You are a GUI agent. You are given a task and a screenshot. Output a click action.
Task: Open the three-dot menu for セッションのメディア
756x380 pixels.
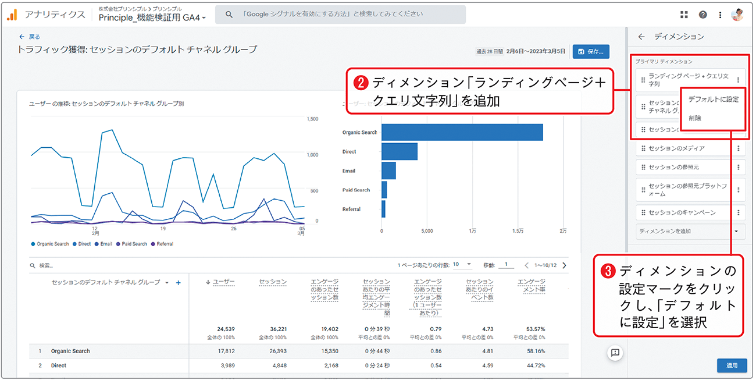[x=738, y=148]
